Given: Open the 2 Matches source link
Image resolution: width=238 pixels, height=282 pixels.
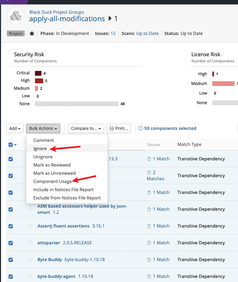Looking at the screenshot, I should 155,175.
